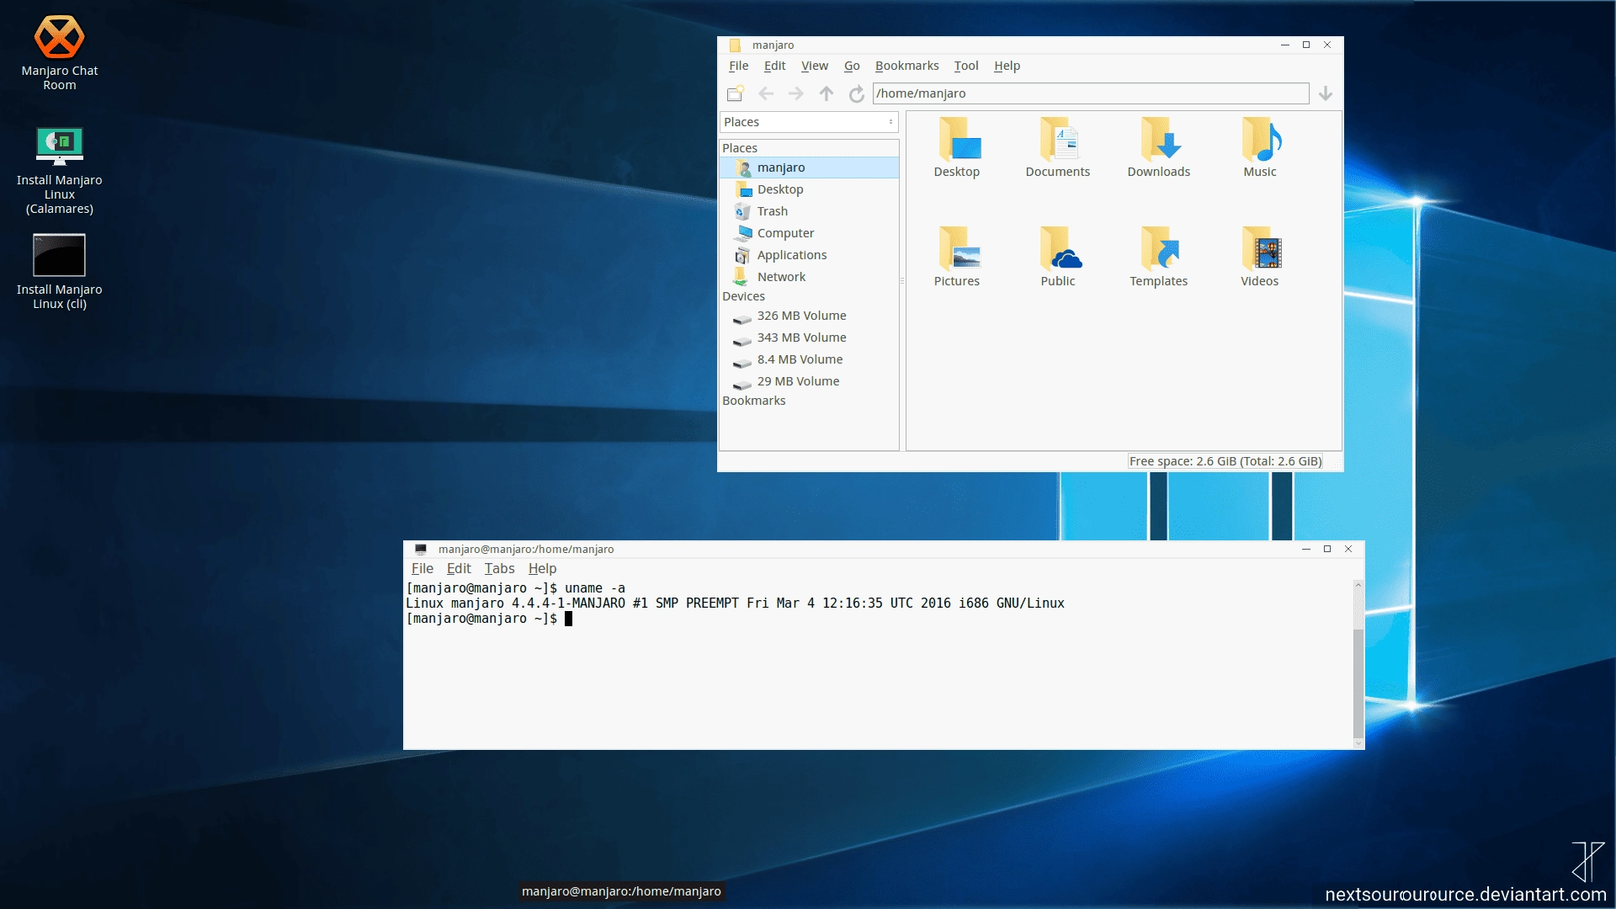The width and height of the screenshot is (1616, 909).
Task: Open Edit menu in terminal window
Action: pos(459,569)
